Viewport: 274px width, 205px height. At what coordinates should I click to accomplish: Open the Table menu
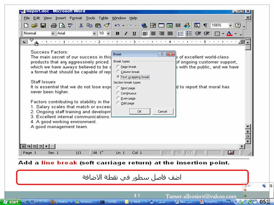click(103, 18)
